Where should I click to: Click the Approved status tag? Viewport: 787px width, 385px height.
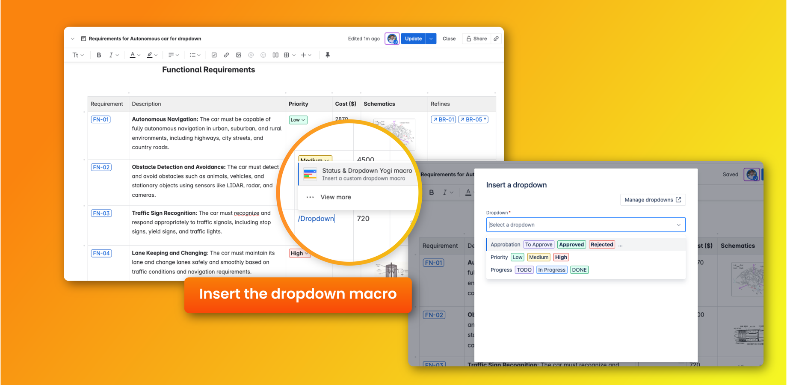[x=571, y=245]
